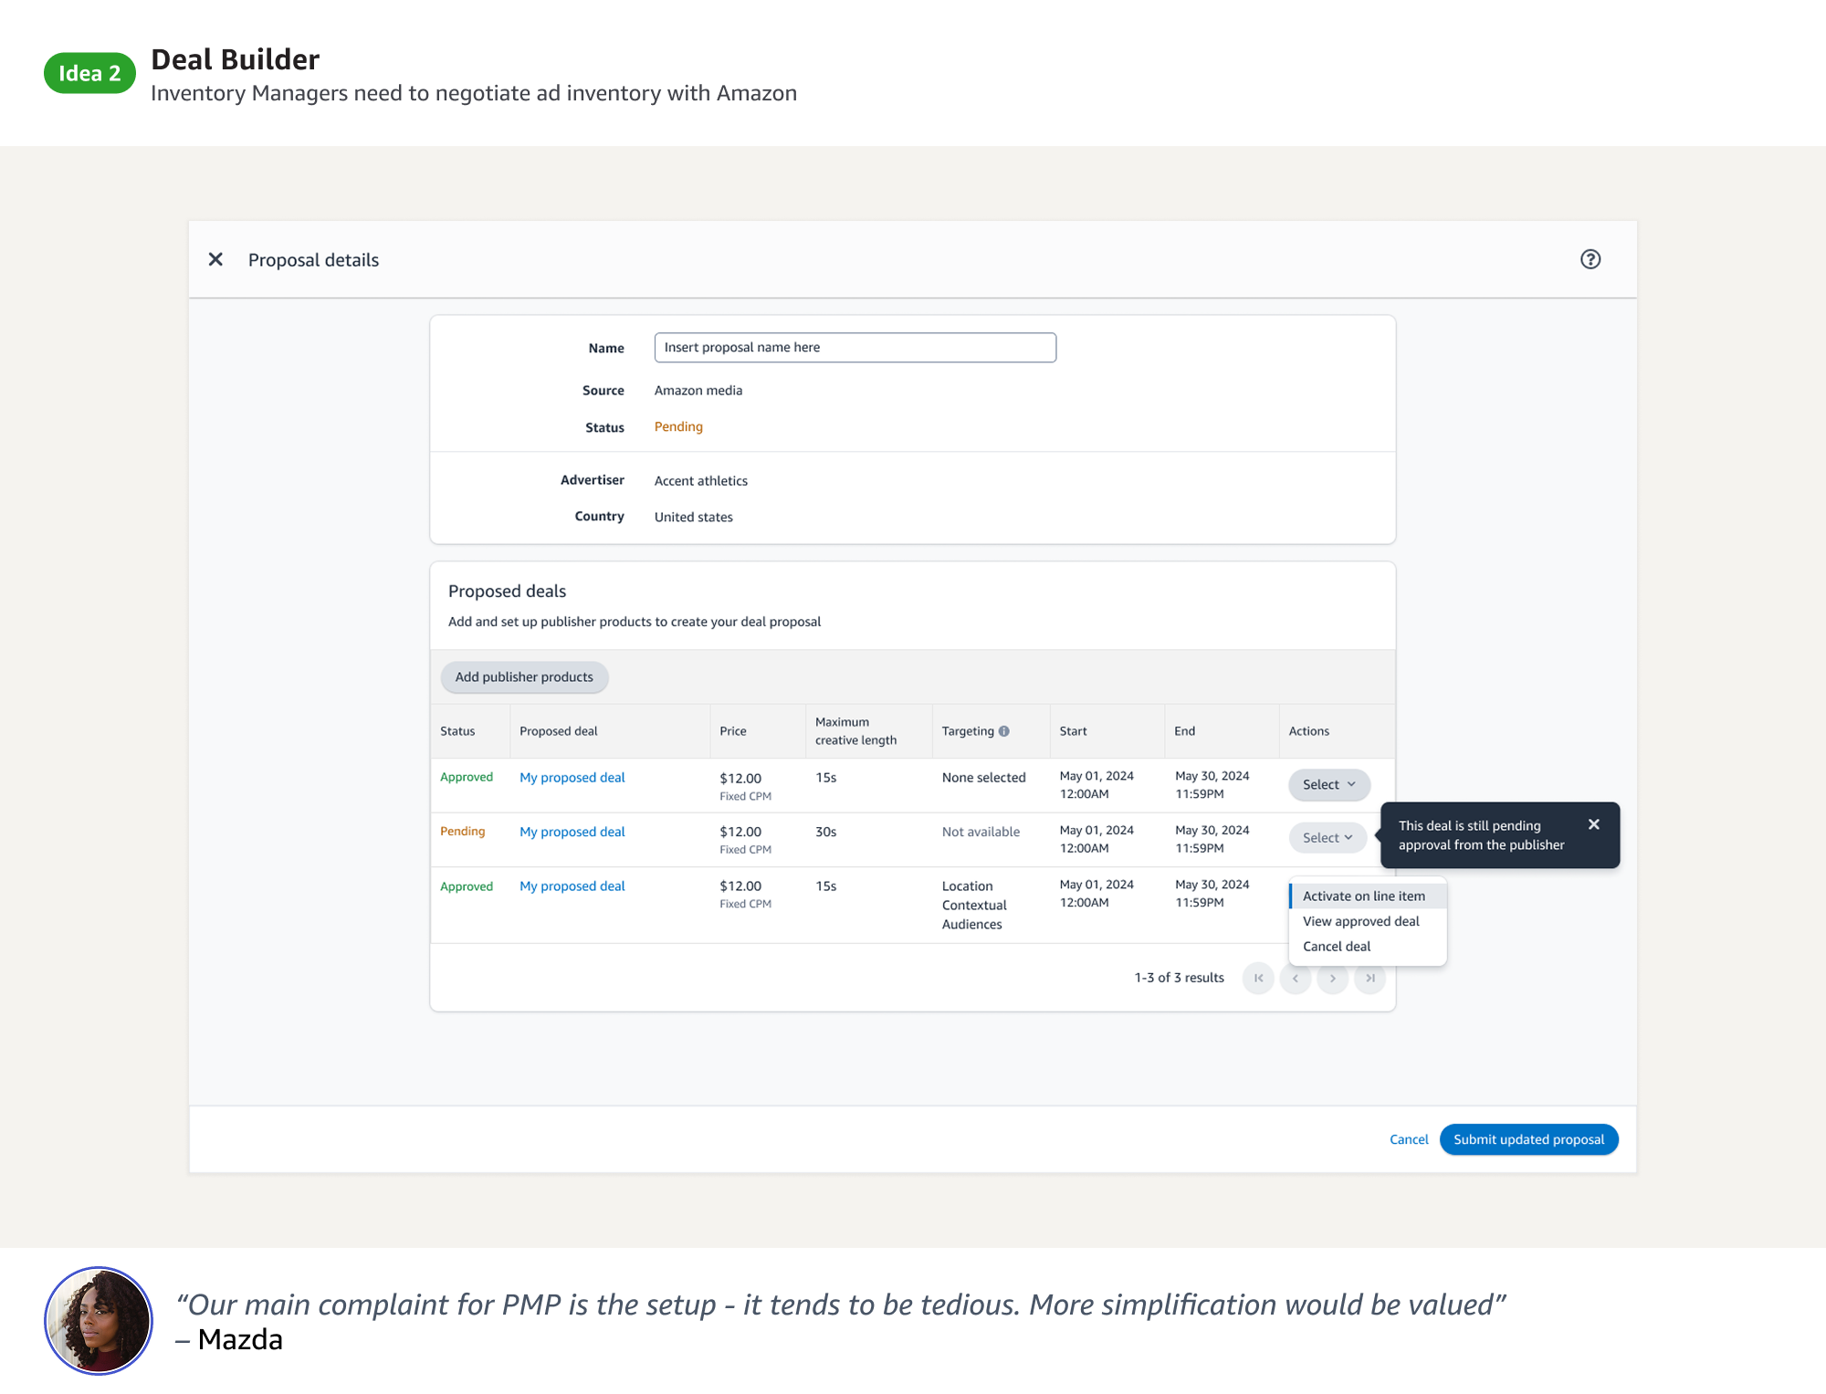Close the Proposal details dialog
1826x1394 pixels.
click(215, 259)
